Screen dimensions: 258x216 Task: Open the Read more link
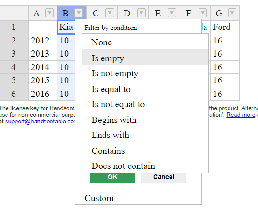[x=241, y=115]
